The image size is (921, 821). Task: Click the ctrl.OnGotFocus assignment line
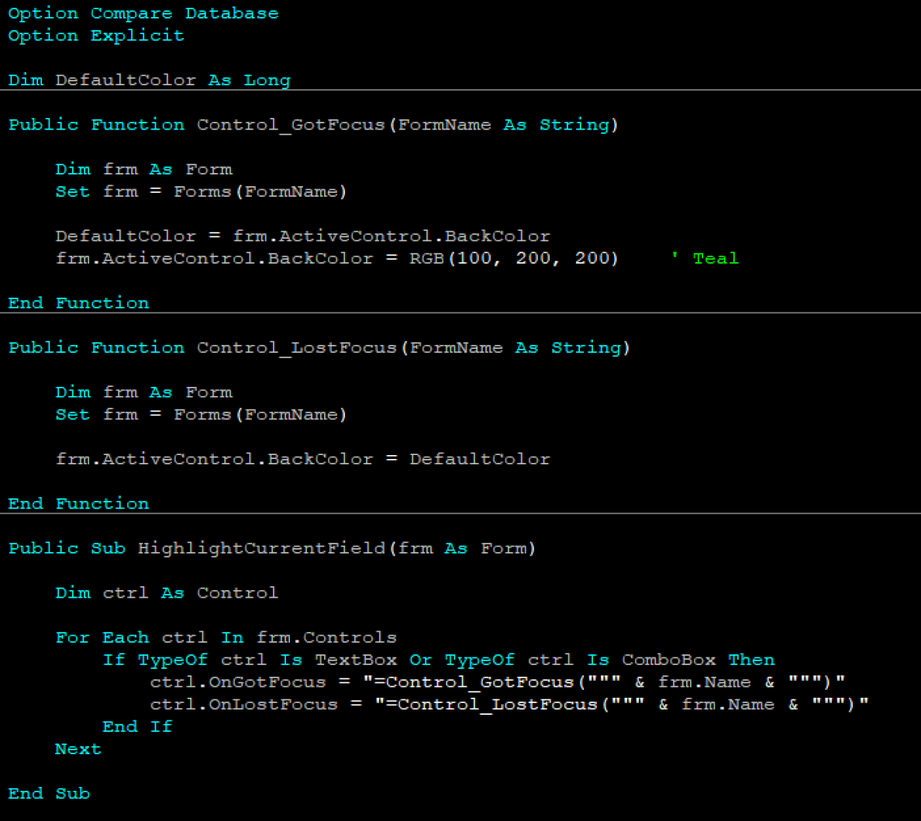tap(498, 682)
